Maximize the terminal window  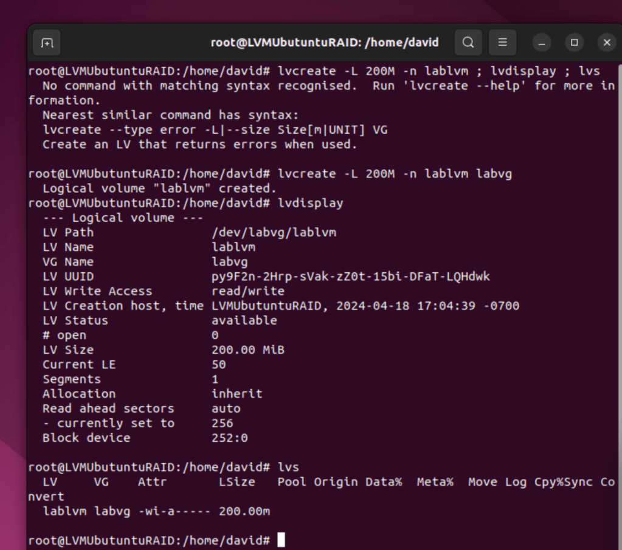coord(574,43)
